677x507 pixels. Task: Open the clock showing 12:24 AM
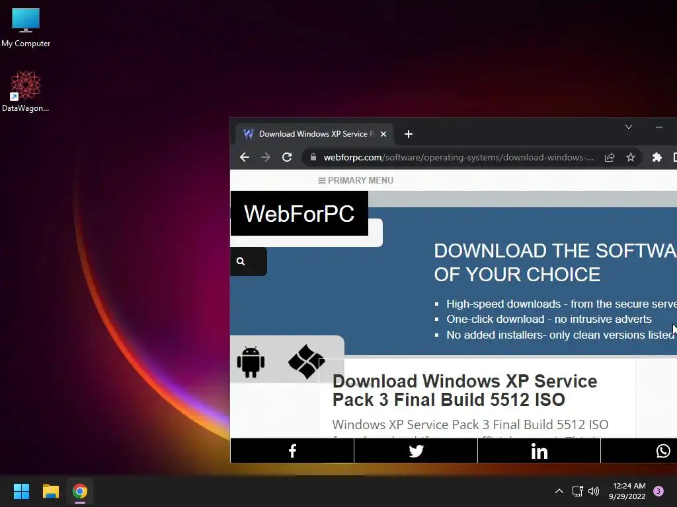click(x=627, y=491)
